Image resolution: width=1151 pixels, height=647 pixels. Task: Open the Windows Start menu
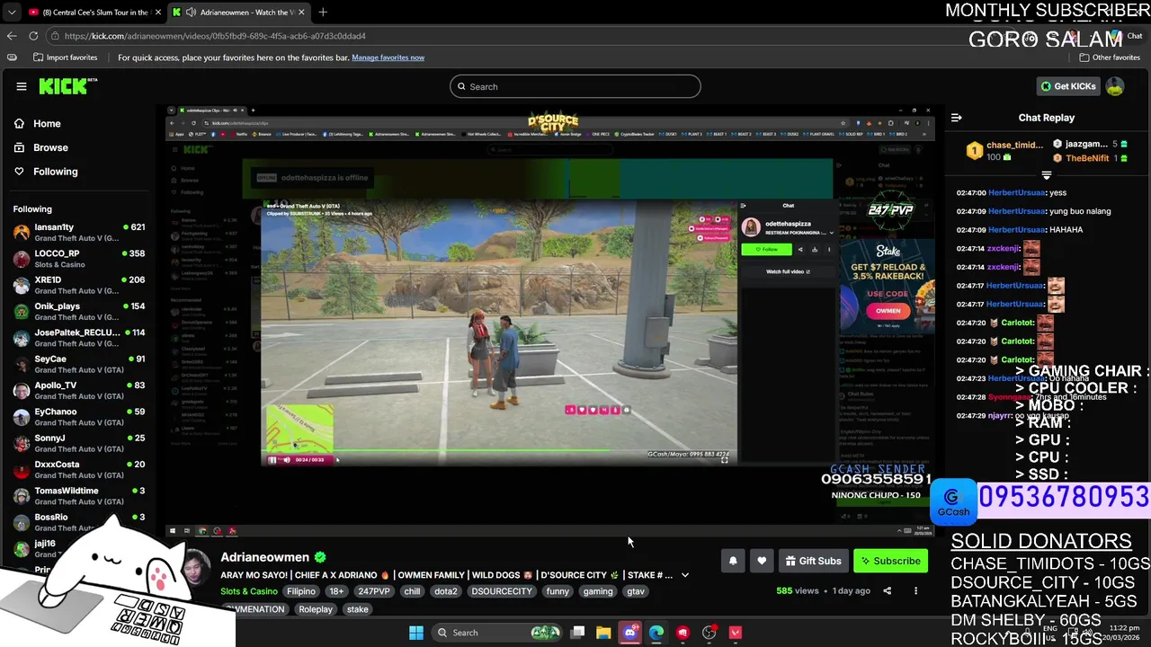[x=415, y=633]
